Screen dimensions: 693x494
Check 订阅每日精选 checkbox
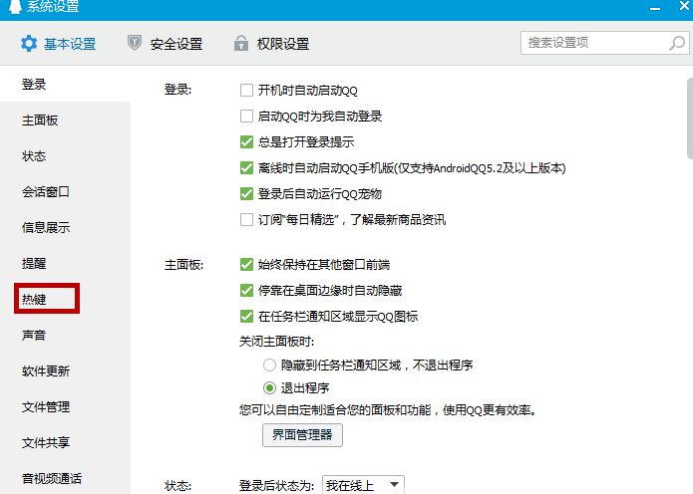(246, 219)
